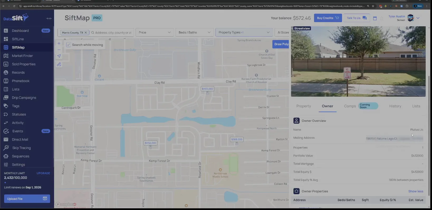432x210 pixels.
Task: Click the Beds/Baths column header
Action: point(346,200)
